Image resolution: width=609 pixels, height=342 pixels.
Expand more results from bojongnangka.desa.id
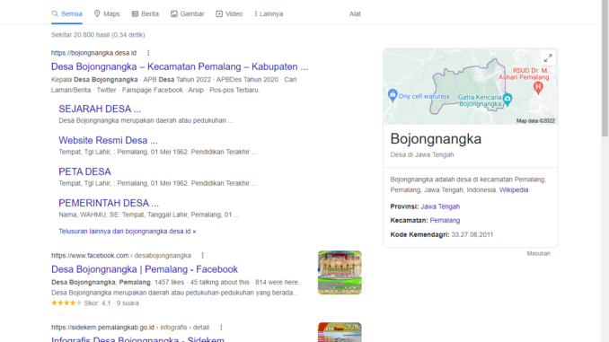coord(127,232)
